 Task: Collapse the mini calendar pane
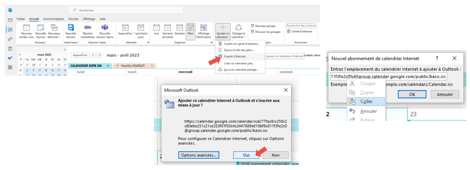(65, 50)
